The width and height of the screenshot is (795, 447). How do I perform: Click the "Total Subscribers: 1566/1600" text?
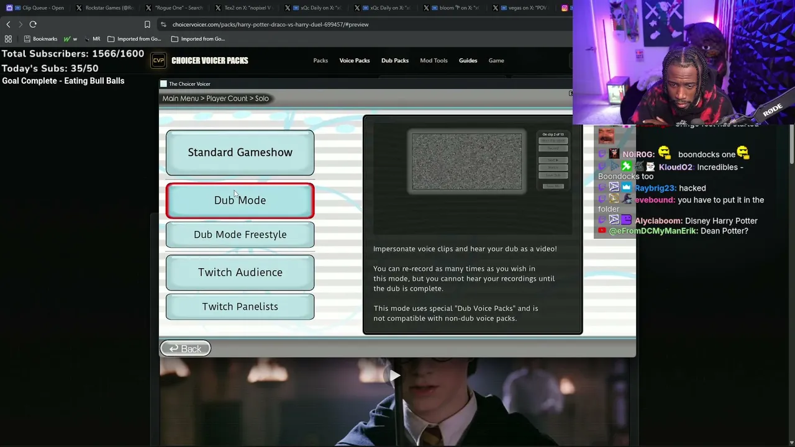[73, 54]
